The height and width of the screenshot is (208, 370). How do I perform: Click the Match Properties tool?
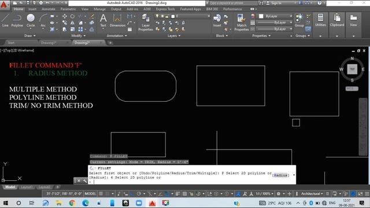[x=242, y=23]
